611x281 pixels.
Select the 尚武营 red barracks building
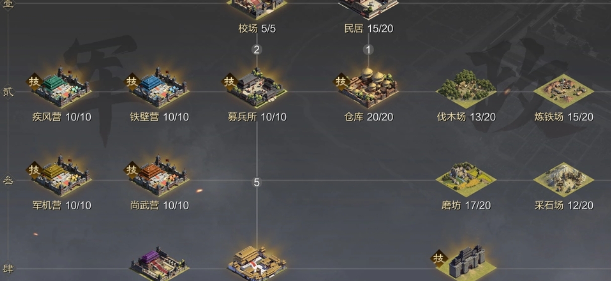click(159, 177)
